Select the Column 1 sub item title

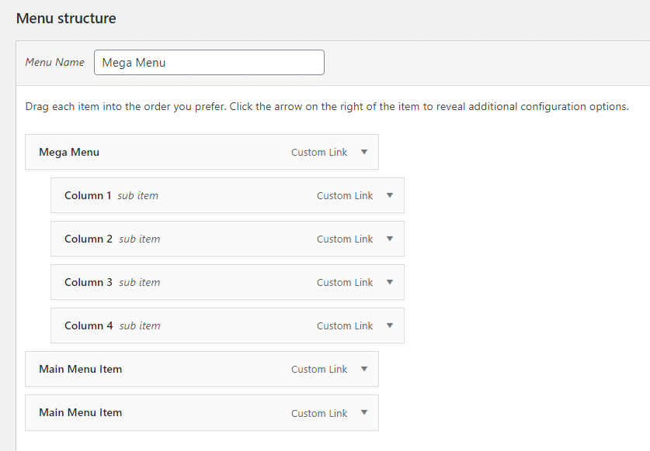88,195
